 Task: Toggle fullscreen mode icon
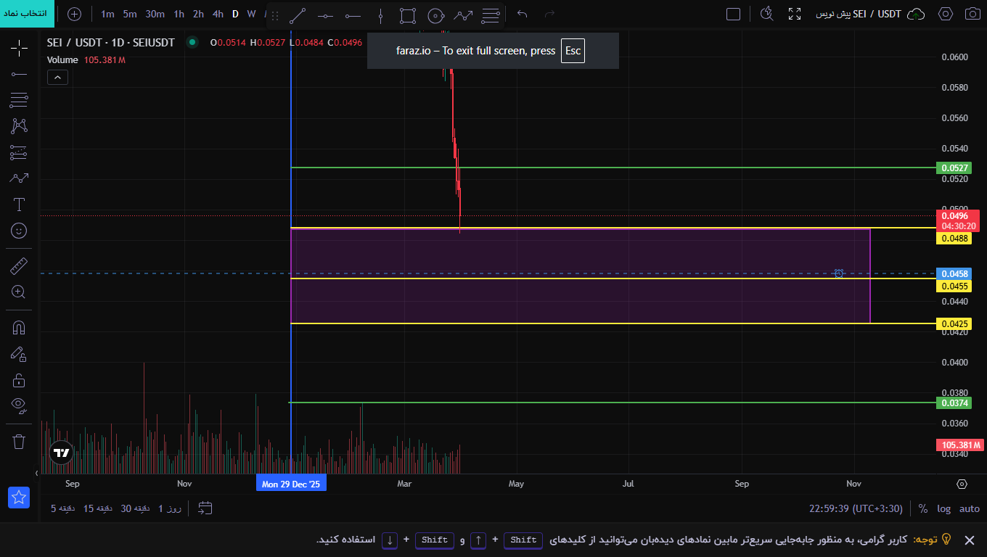pos(795,14)
